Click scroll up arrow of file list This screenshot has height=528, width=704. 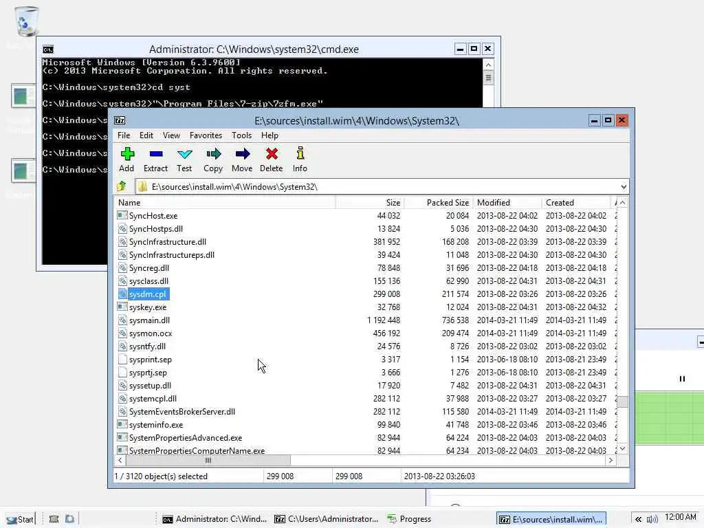click(622, 203)
